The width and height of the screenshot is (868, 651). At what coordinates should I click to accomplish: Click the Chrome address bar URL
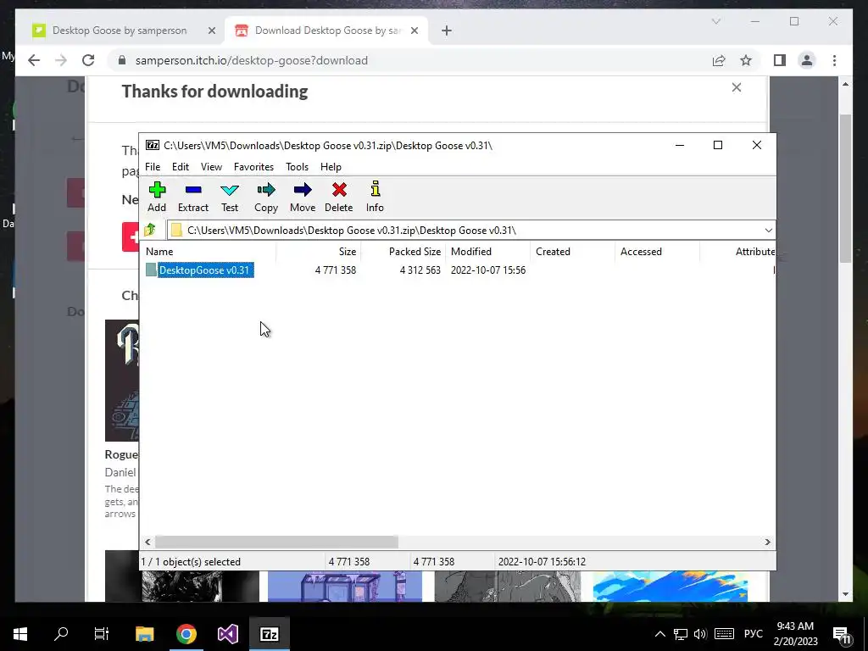251,60
